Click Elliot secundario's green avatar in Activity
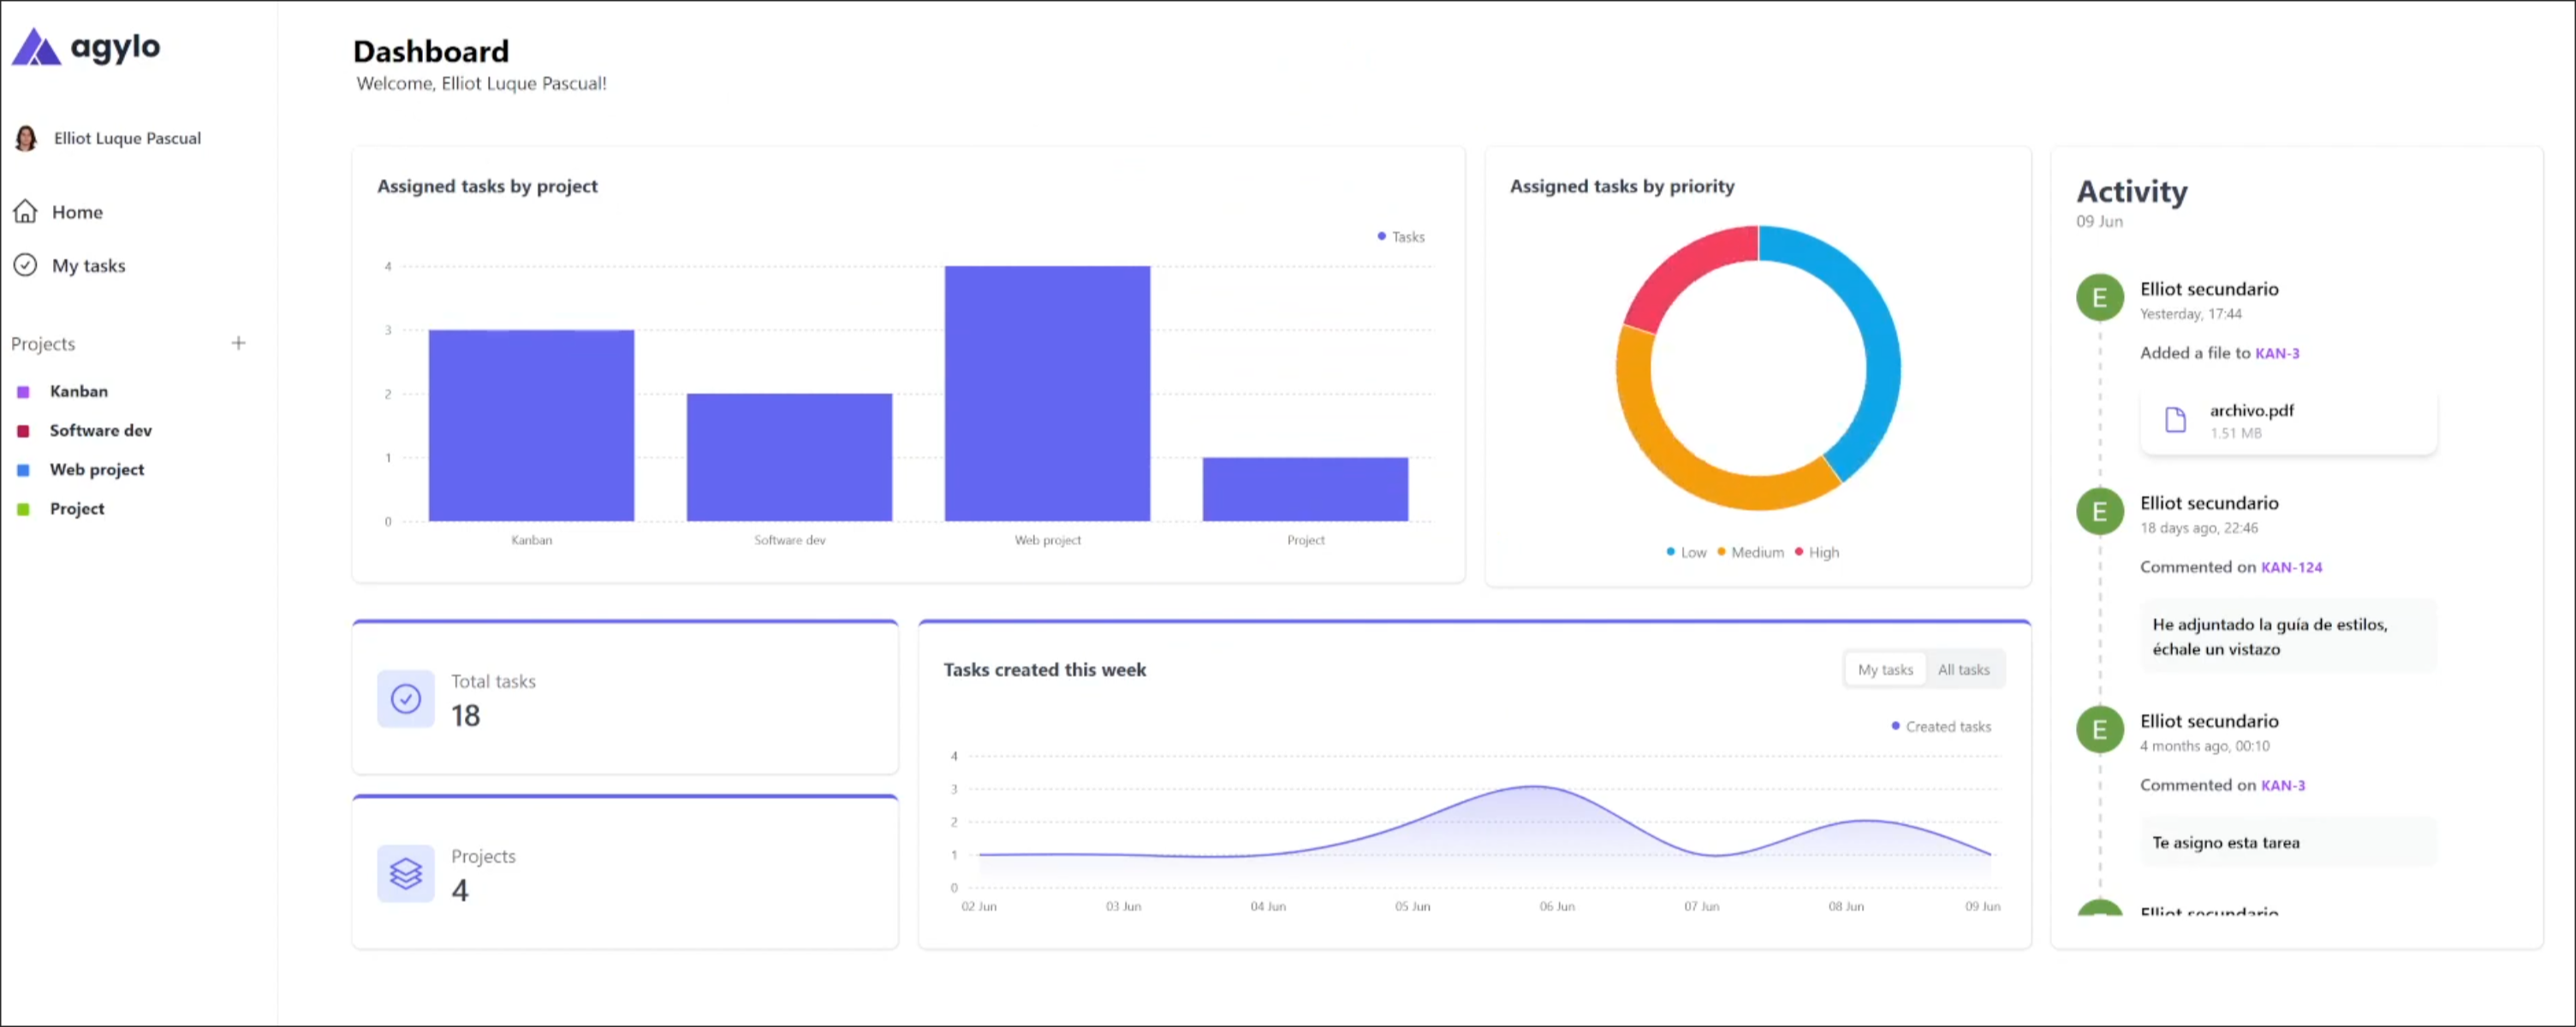Screen dimensions: 2576x1027 [2100, 297]
